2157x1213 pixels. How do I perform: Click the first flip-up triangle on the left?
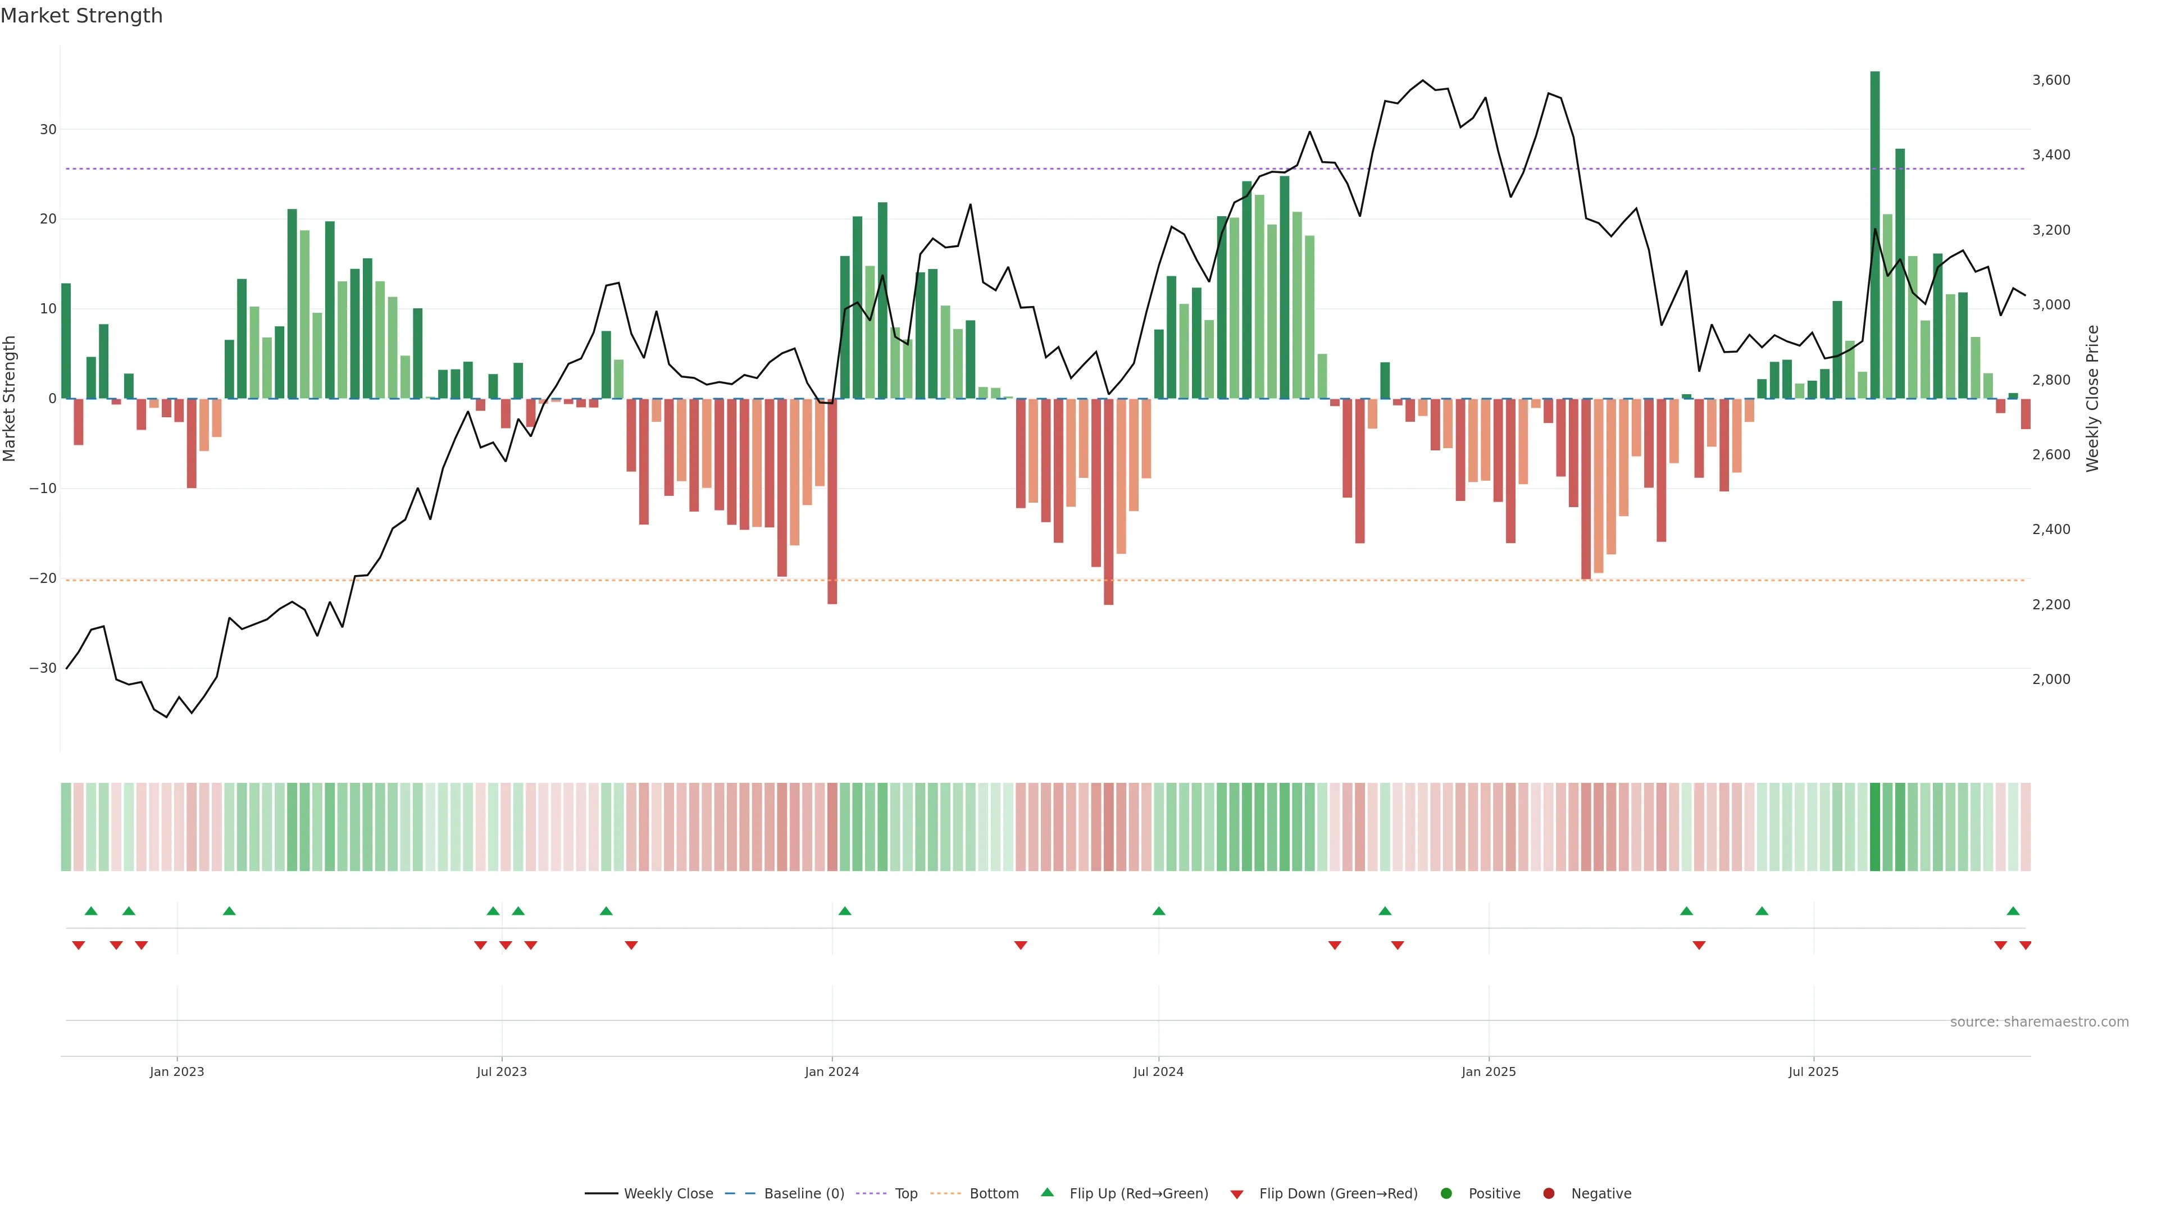[x=91, y=911]
